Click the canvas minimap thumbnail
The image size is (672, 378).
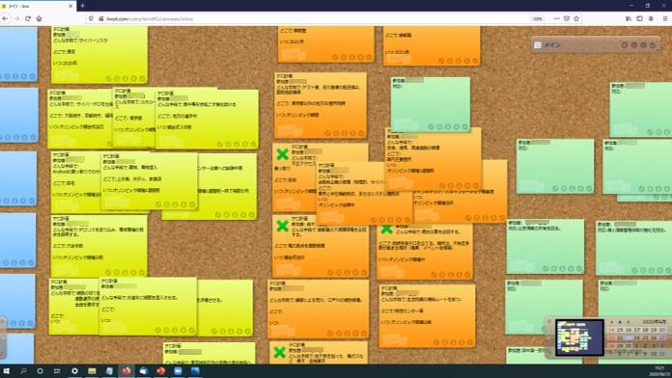pyautogui.click(x=579, y=337)
